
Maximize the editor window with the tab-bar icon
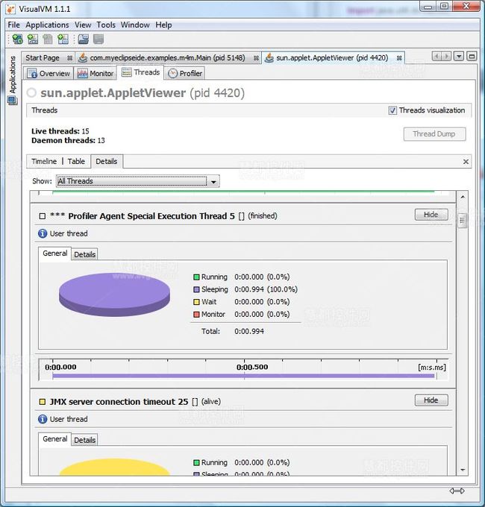(x=472, y=57)
